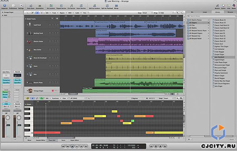Select the 02 Organs library folder
Image resolution: width=237 pixels, height=151 pixels.
[198, 23]
